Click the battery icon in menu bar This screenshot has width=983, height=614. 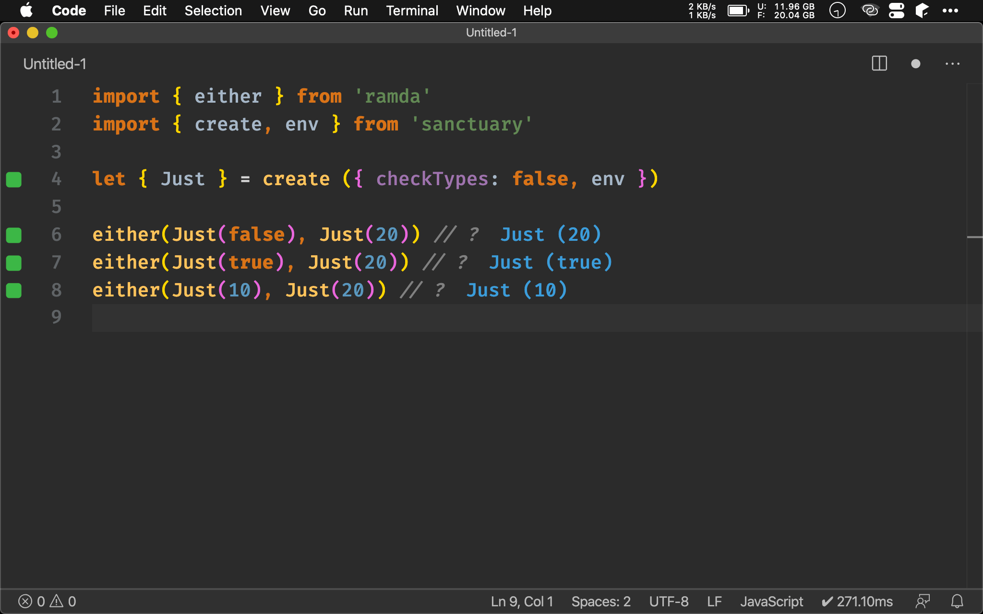tap(738, 11)
